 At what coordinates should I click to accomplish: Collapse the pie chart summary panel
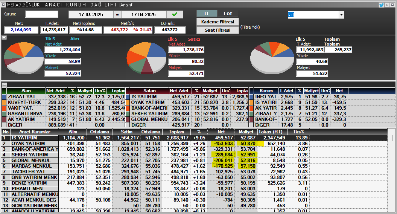click(x=4, y=38)
